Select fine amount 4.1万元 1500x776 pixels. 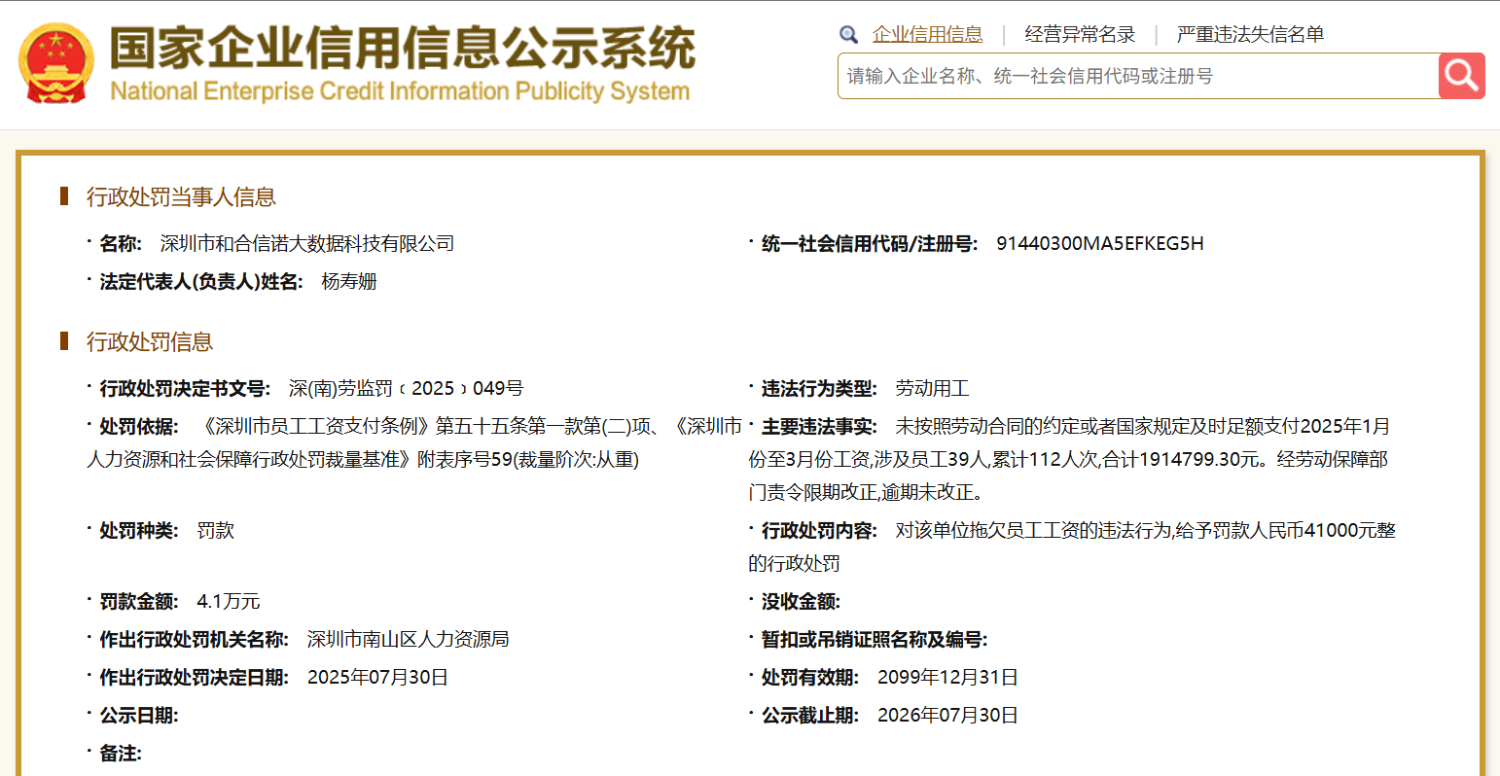pos(229,601)
